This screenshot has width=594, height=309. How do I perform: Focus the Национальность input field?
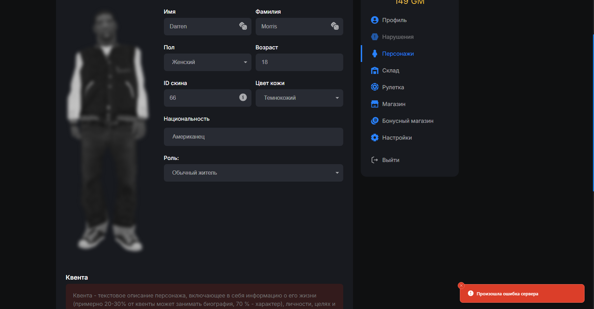(253, 137)
